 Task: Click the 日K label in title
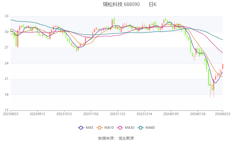(153, 4)
